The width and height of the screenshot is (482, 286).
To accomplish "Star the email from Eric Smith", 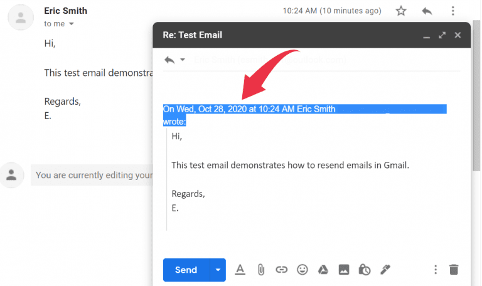I will (x=401, y=11).
